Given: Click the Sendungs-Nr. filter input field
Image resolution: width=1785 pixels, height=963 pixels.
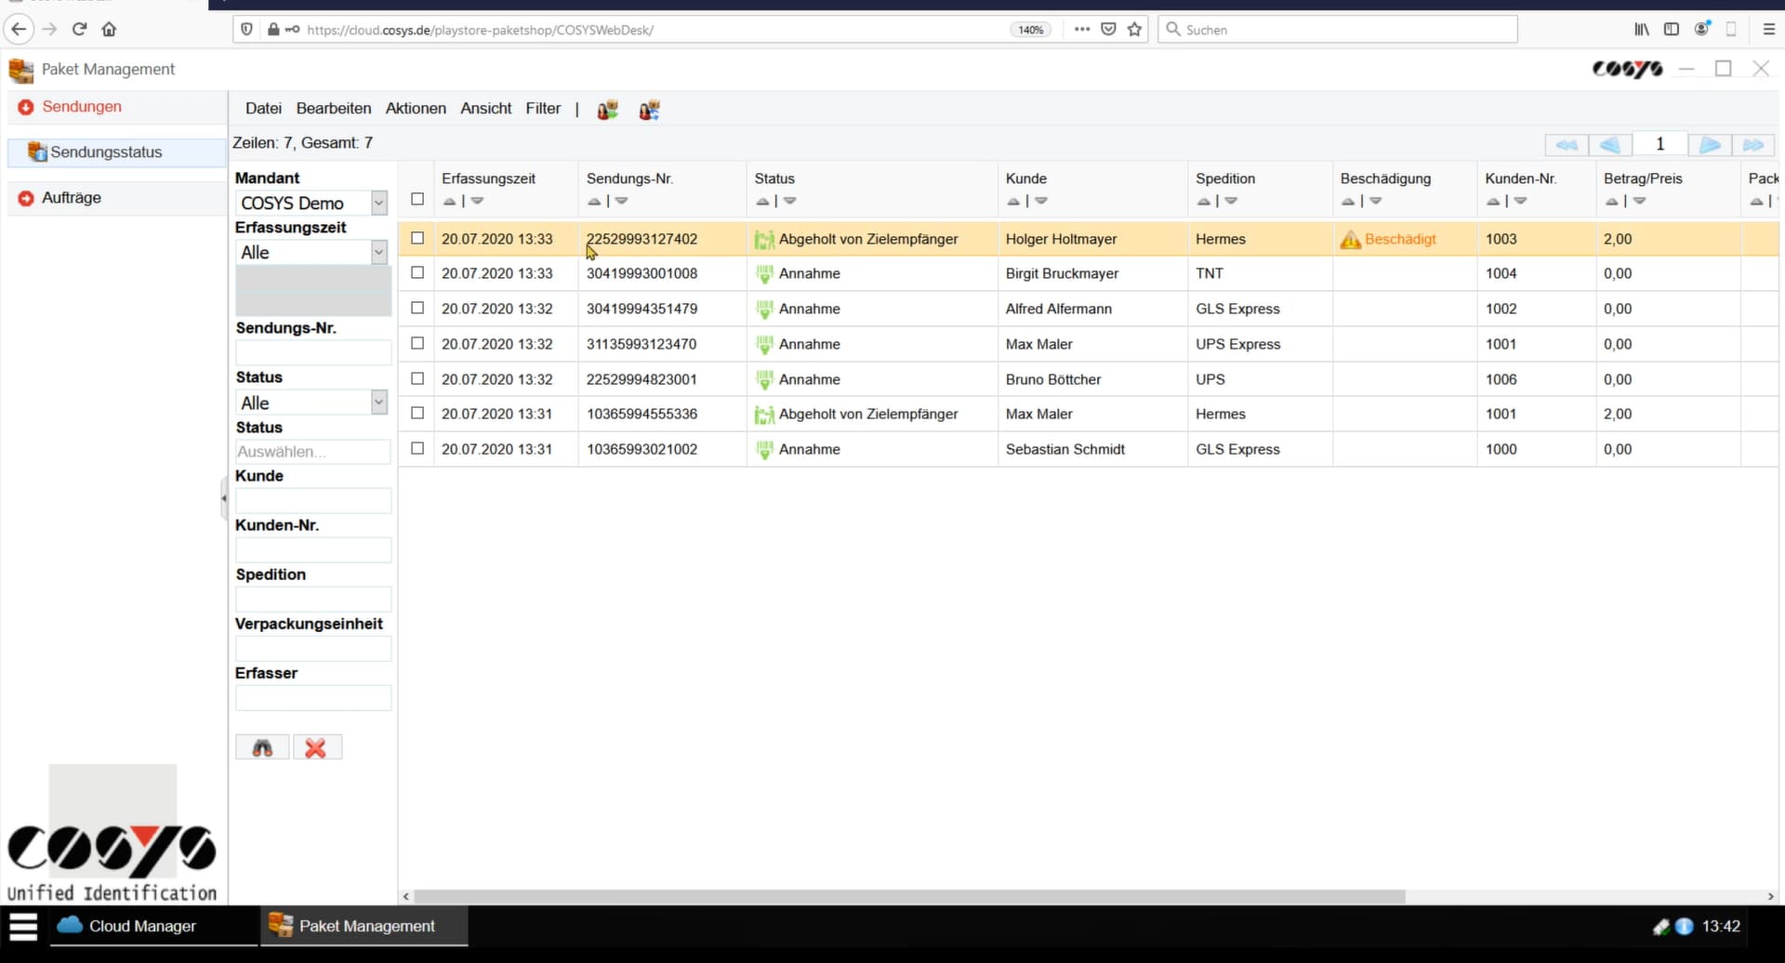Looking at the screenshot, I should pos(313,352).
